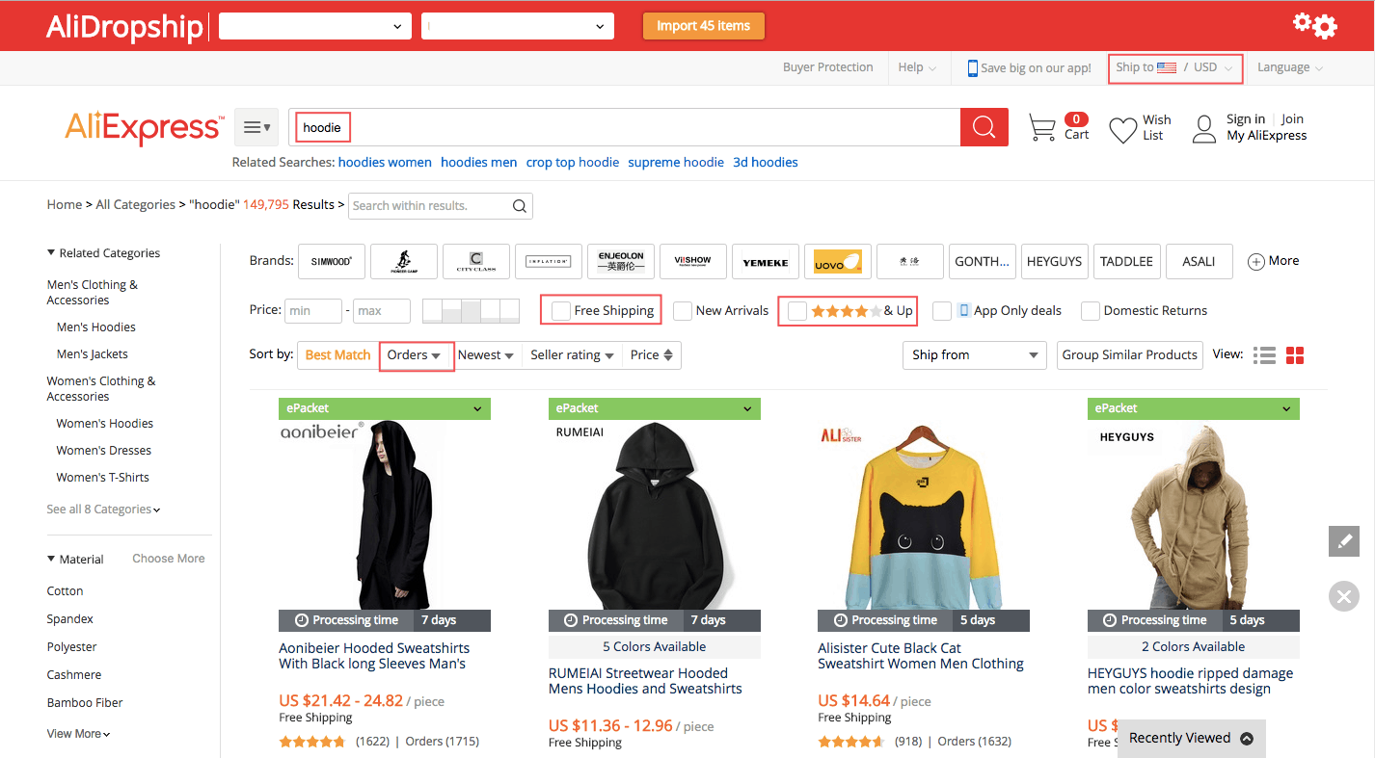The width and height of the screenshot is (1375, 758).
Task: Switch to list view of results
Action: (1263, 354)
